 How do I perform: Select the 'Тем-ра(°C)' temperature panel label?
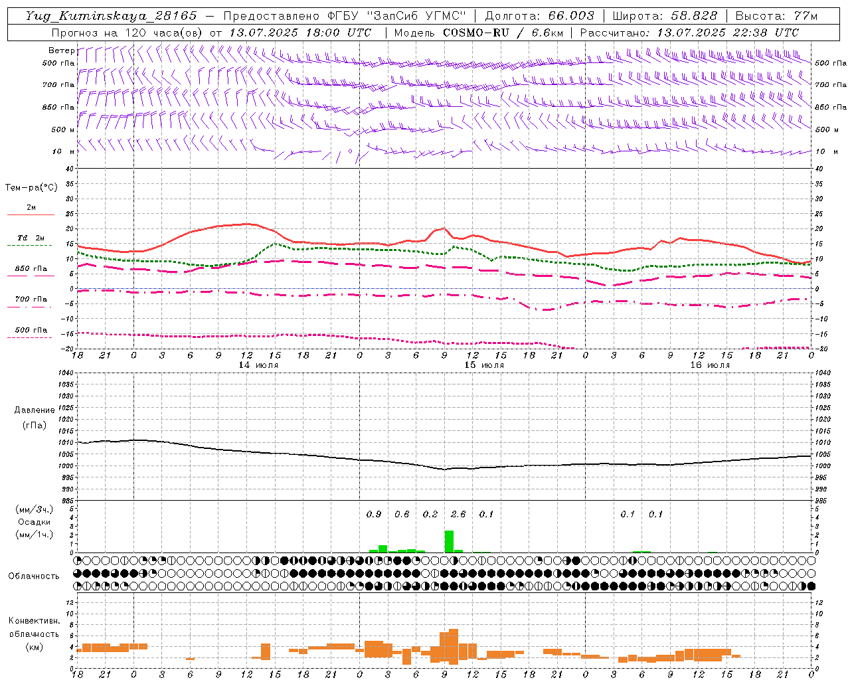(x=31, y=187)
